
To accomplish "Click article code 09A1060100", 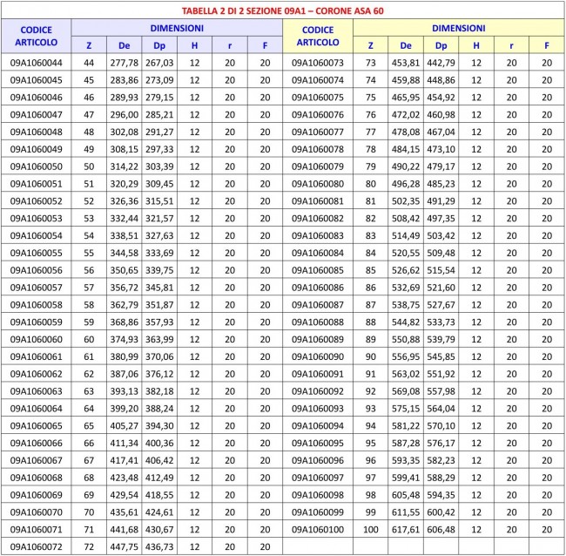I will click(x=318, y=529).
